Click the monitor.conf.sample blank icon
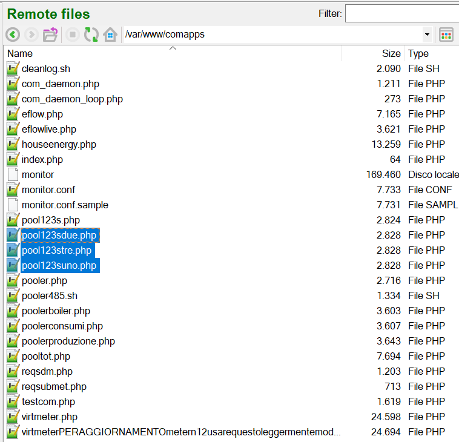 click(x=13, y=205)
